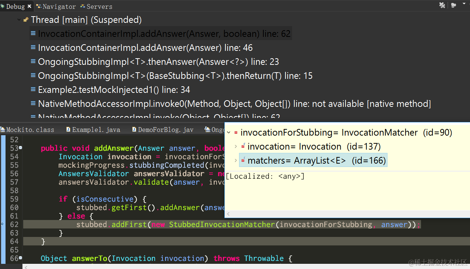This screenshot has height=269, width=470.
Task: Select invocationForStubbing= InvocationMatcher (id=90) row
Action: pyautogui.click(x=346, y=133)
